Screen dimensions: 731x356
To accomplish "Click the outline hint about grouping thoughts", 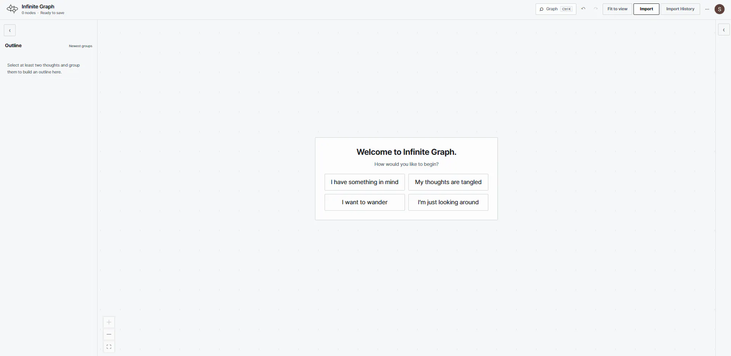I will point(43,68).
